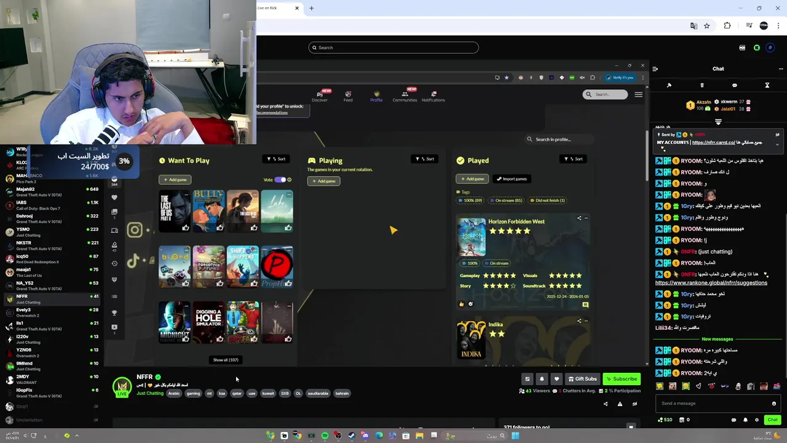This screenshot has width=787, height=443.
Task: Open Dahrooj channel in sidebar
Action: [50, 218]
